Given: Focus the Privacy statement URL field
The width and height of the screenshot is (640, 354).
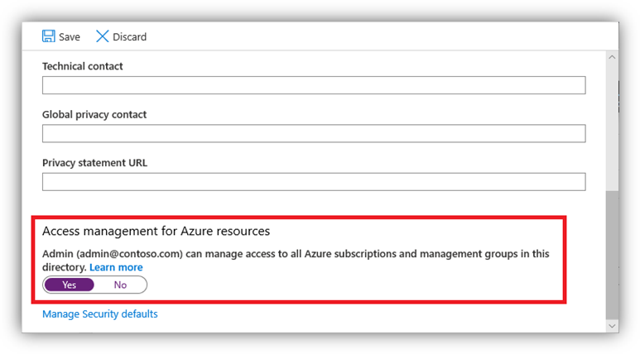Looking at the screenshot, I should pyautogui.click(x=314, y=181).
